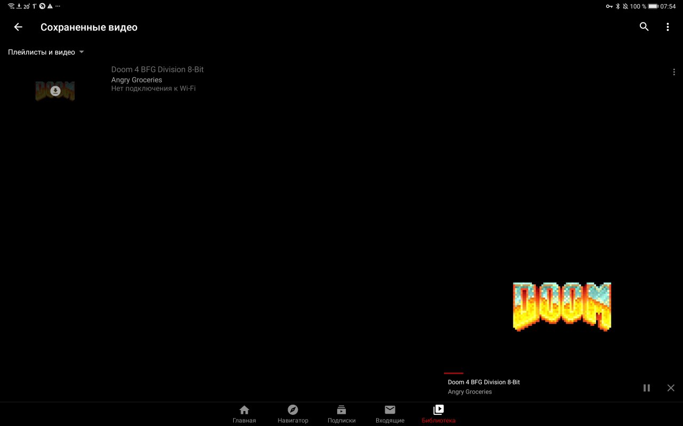This screenshot has width=683, height=426.
Task: Tap muted notifications bell icon
Action: [x=625, y=6]
